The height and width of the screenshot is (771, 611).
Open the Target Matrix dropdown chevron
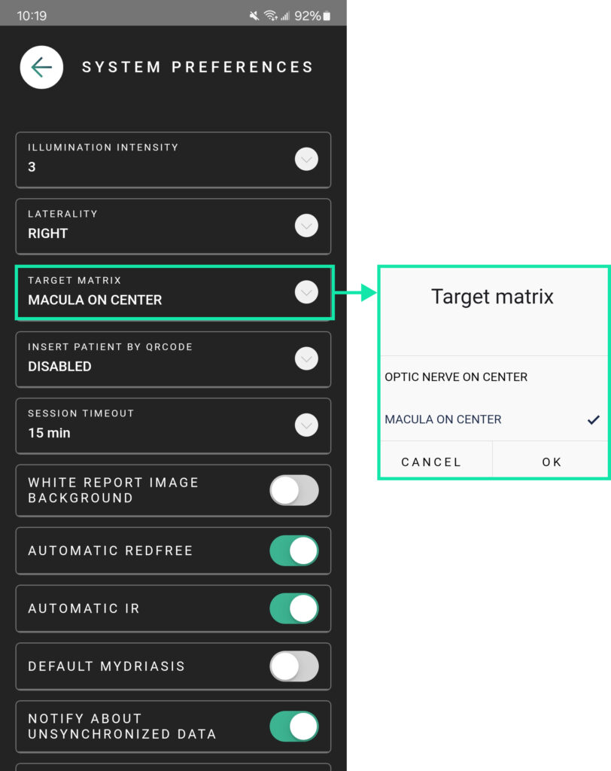click(306, 292)
